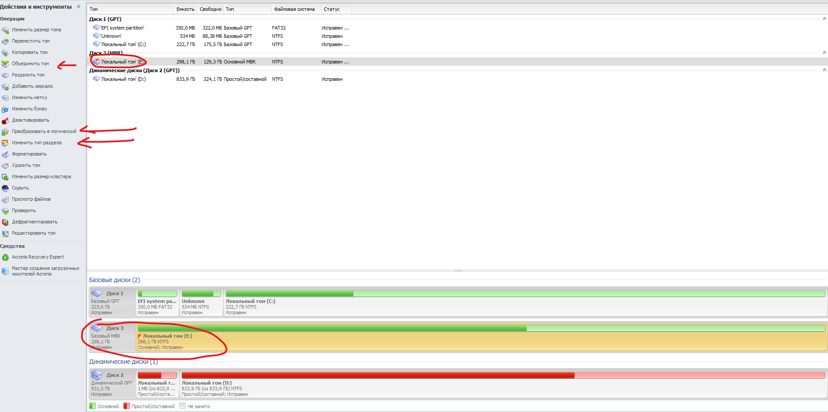Click the 'FAT32' file system cell

(x=279, y=28)
